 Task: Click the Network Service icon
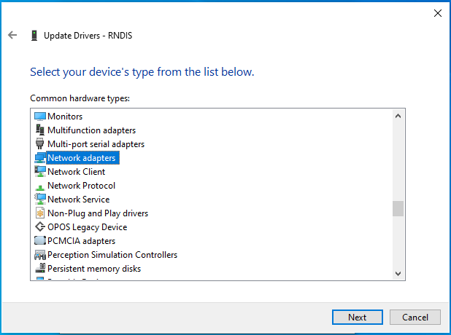[x=40, y=200]
